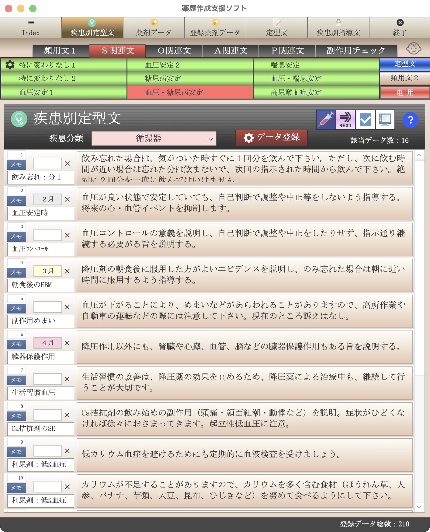Select the text starting 血圧が良い状態で安定
The width and height of the screenshot is (430, 532).
pyautogui.click(x=245, y=203)
